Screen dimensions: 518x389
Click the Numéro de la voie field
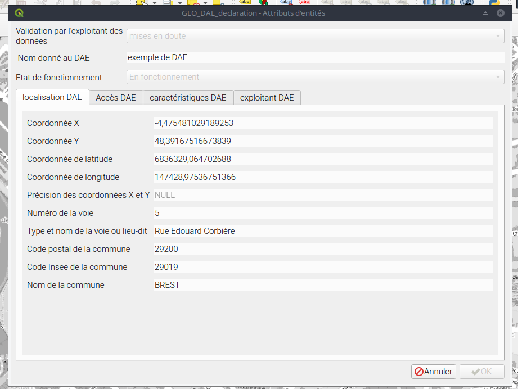pyautogui.click(x=323, y=213)
